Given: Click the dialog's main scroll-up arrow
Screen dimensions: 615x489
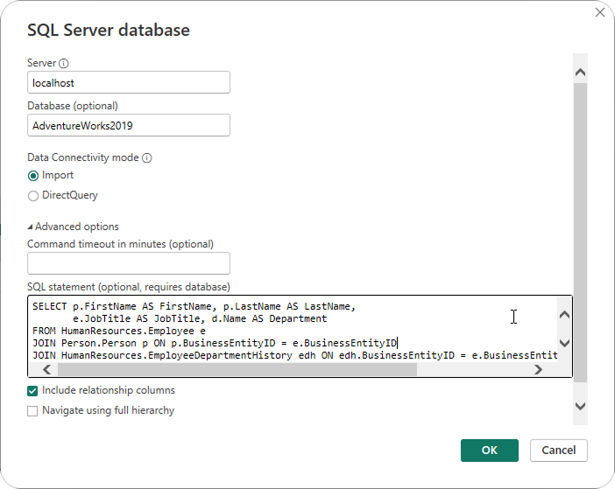Looking at the screenshot, I should 580,72.
